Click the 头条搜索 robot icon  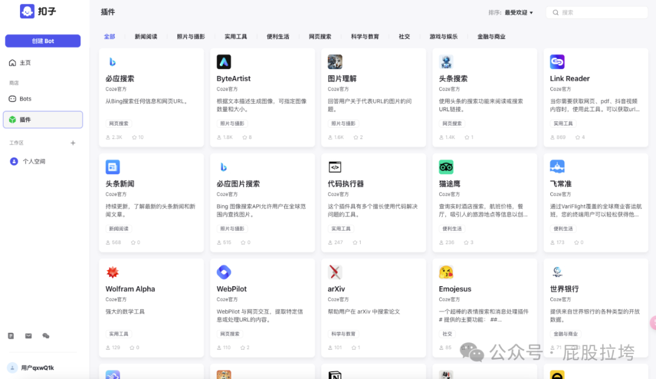(446, 62)
